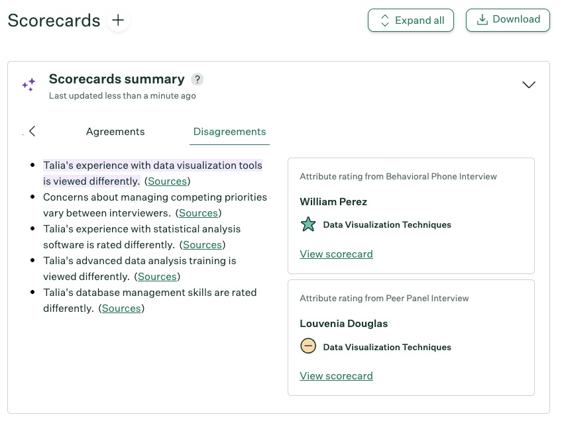Viewport: 564px width, 431px height.
Task: Download the scorecards
Action: click(x=508, y=20)
